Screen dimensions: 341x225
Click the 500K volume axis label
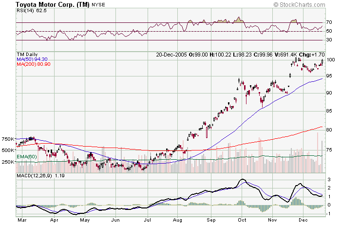8,150
